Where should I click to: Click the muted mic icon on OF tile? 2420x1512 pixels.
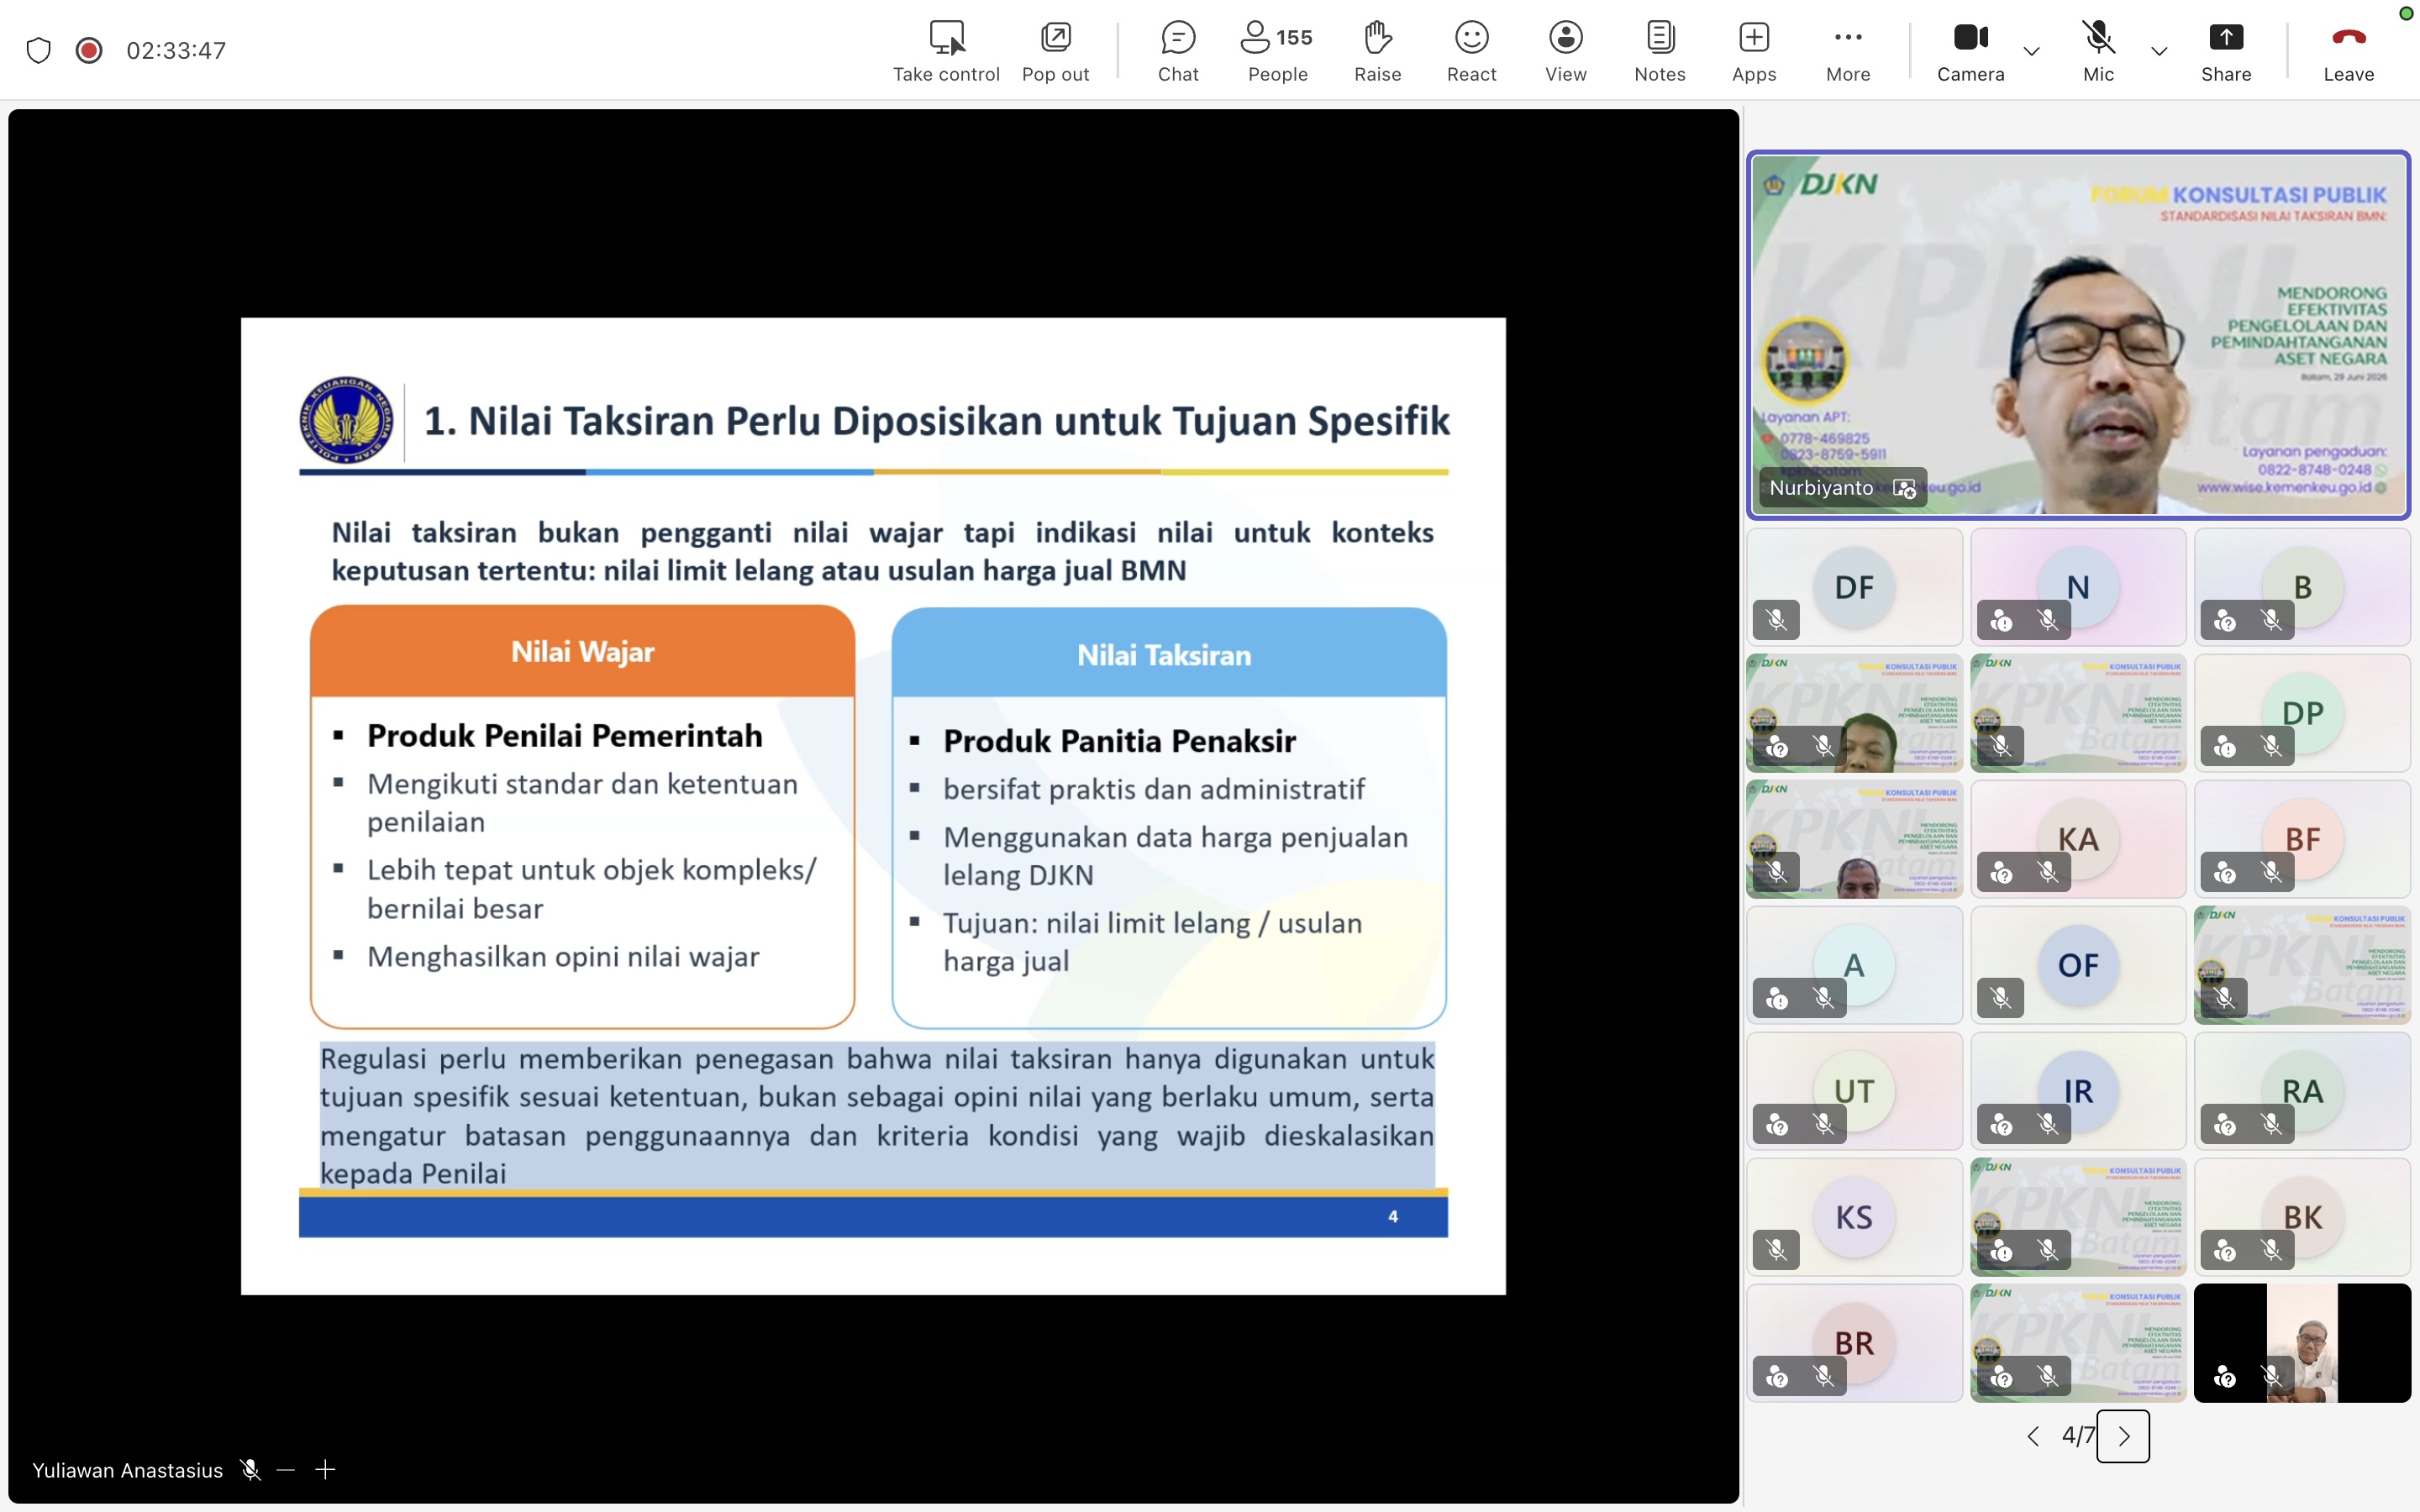pyautogui.click(x=2000, y=998)
